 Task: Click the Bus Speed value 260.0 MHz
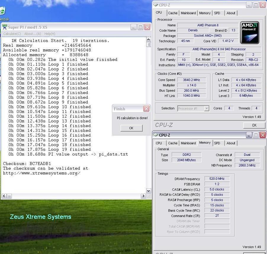192,90
